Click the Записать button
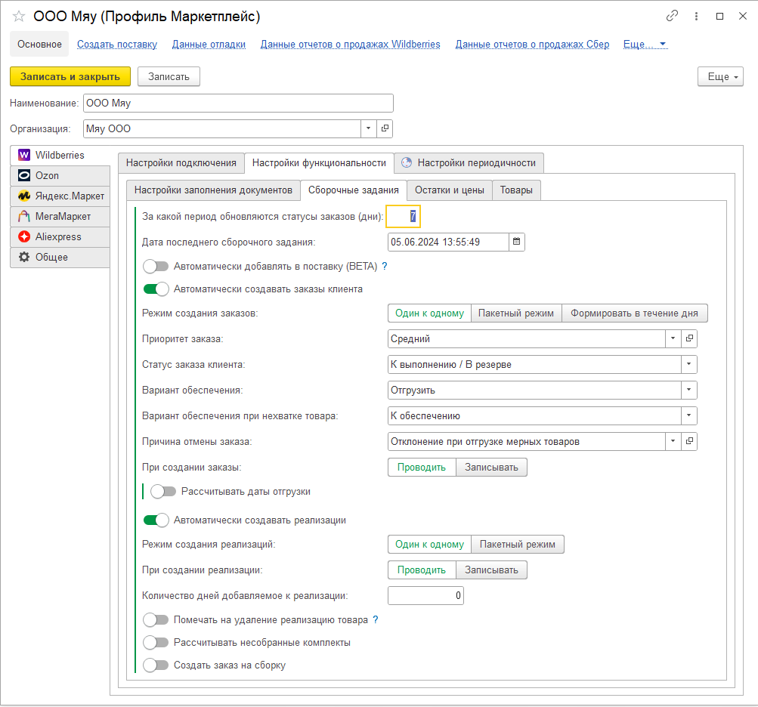Screen dimensions: 758x707 (169, 76)
